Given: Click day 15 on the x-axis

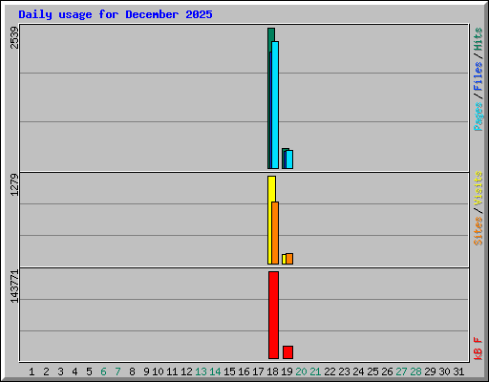Looking at the screenshot, I should [229, 371].
